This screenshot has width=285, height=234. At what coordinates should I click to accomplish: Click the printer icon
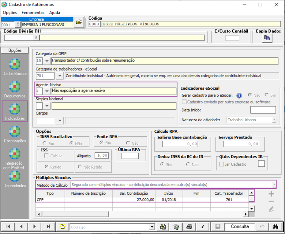tap(189, 227)
